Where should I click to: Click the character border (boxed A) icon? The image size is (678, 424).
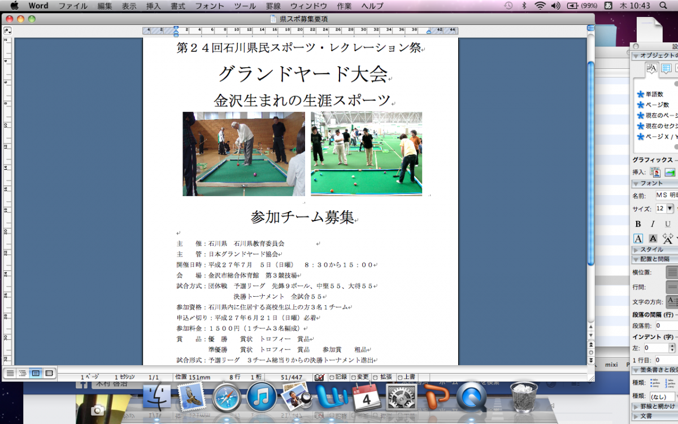638,239
